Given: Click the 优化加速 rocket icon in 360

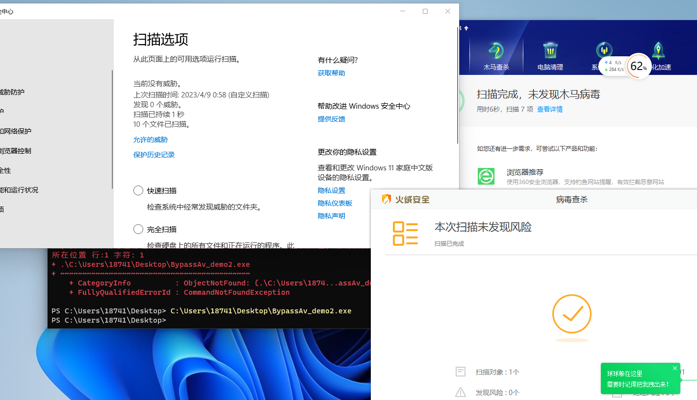Looking at the screenshot, I should coord(658,51).
